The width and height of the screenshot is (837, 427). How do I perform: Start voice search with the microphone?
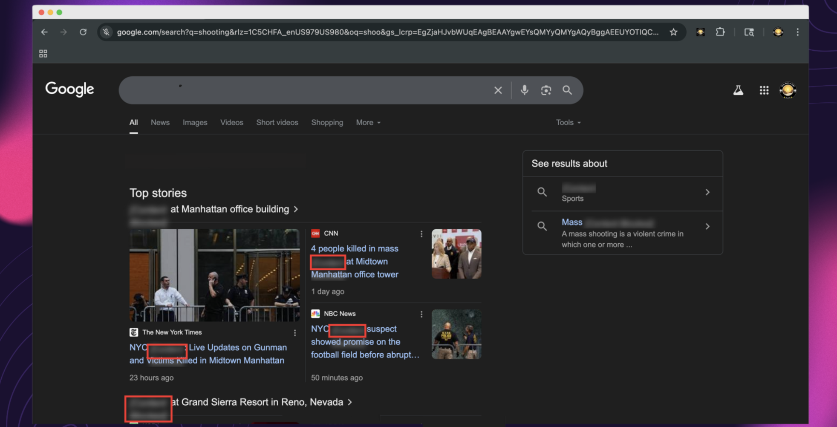pyautogui.click(x=524, y=90)
